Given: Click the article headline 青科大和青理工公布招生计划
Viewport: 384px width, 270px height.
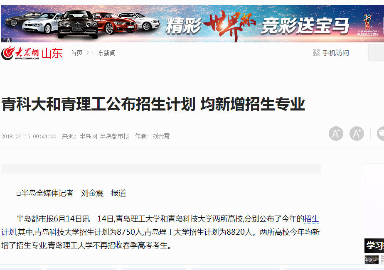Looking at the screenshot, I should click(x=98, y=104).
